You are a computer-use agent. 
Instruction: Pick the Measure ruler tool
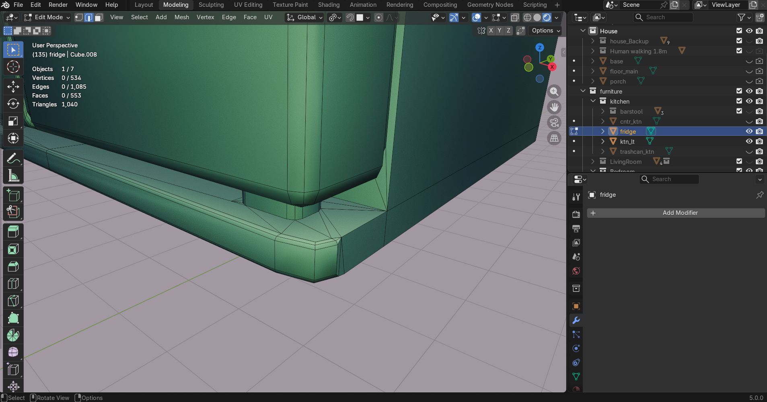pos(13,176)
